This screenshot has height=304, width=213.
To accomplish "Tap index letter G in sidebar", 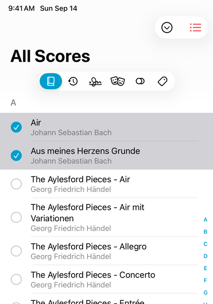I will tap(205, 292).
